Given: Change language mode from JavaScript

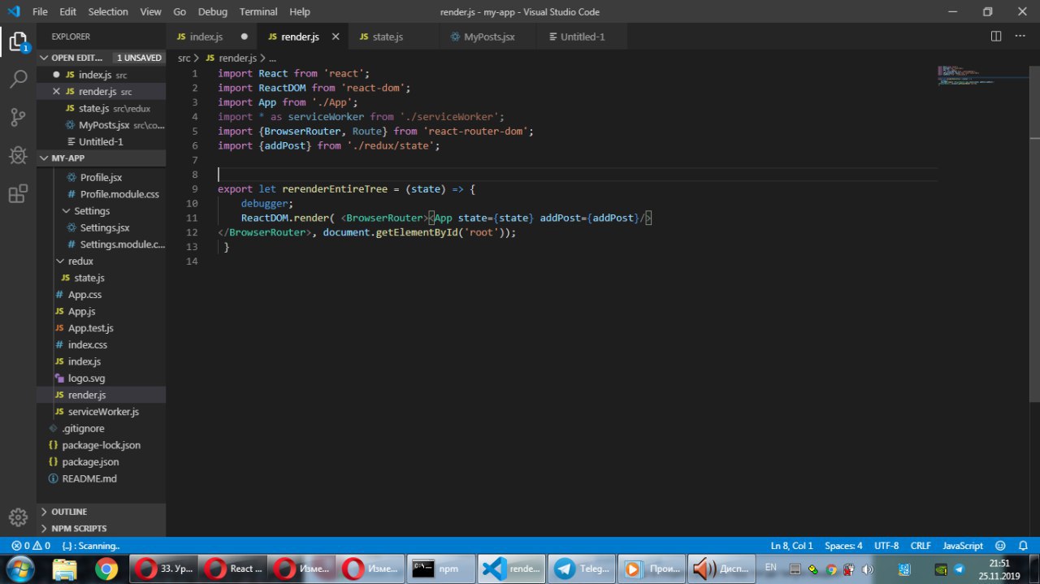Looking at the screenshot, I should click(963, 546).
